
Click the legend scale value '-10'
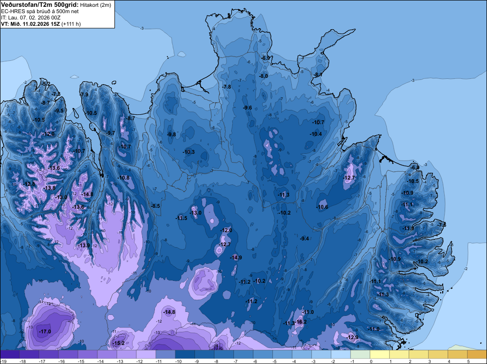(178, 361)
